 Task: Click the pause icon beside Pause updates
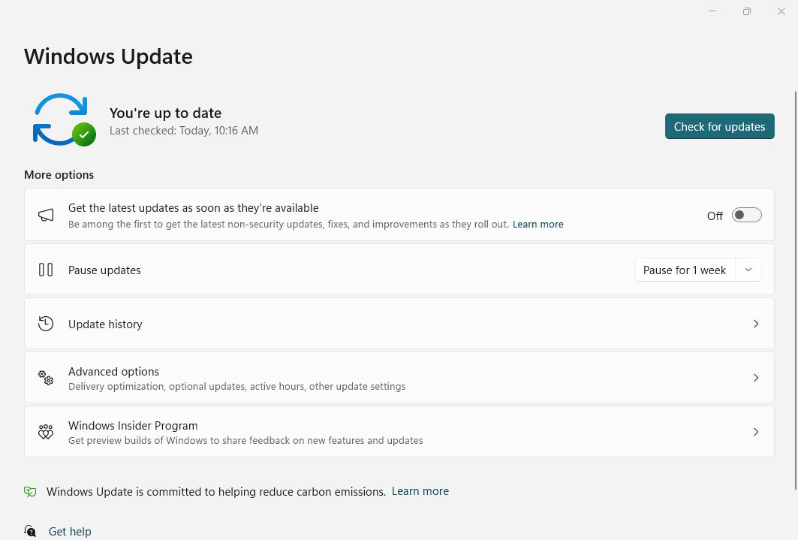tap(46, 270)
